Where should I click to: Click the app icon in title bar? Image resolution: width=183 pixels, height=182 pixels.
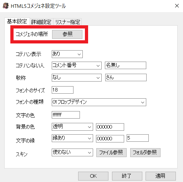[6, 6]
